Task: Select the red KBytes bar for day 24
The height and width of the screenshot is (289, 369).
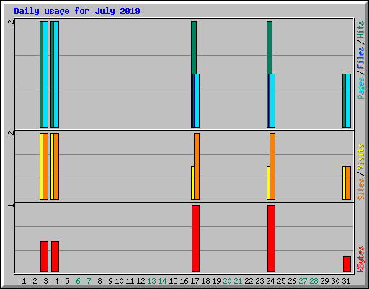Action: pos(271,238)
